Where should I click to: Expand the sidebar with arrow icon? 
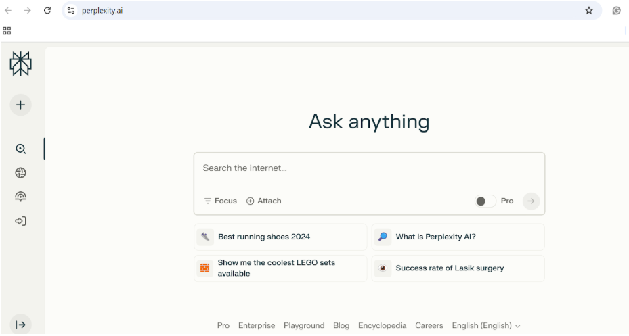(20, 325)
